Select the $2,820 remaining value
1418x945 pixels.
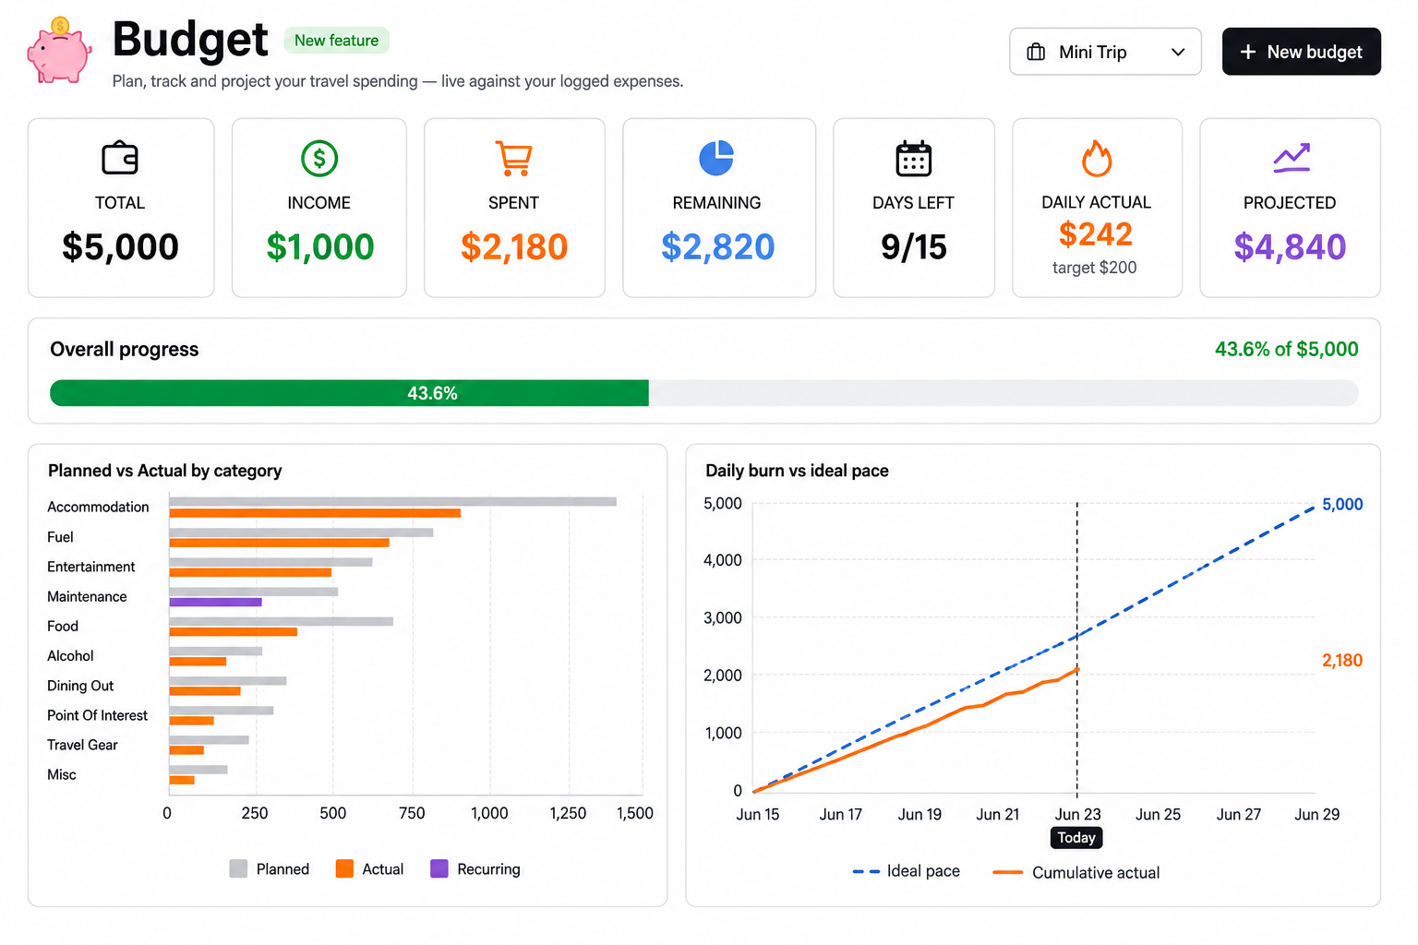717,246
